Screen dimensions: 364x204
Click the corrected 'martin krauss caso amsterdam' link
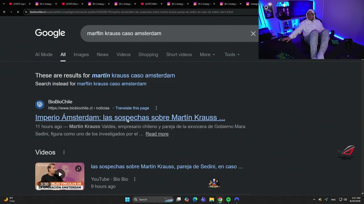133,75
